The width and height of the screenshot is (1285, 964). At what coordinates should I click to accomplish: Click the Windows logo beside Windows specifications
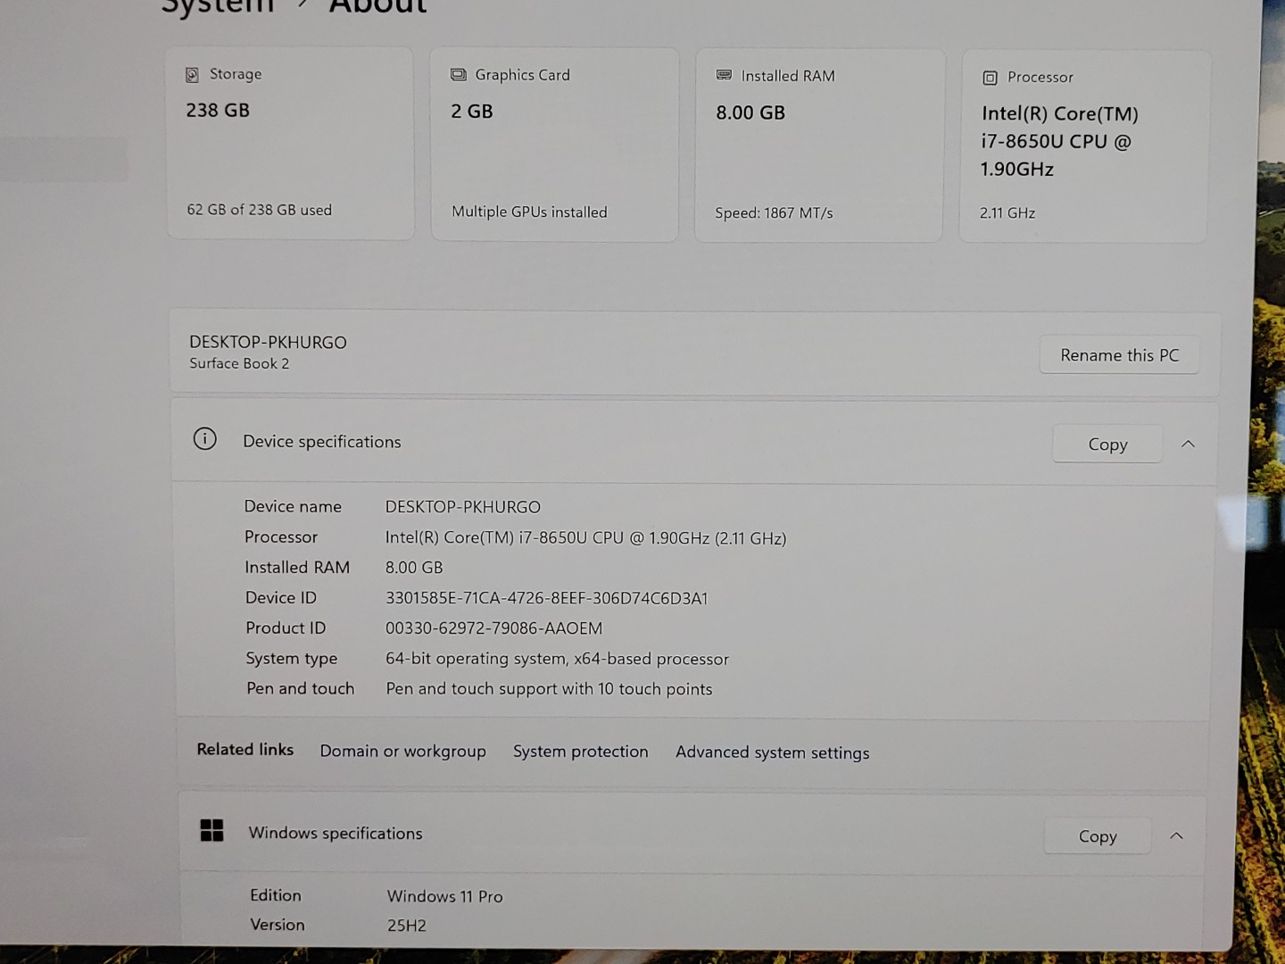coord(211,830)
